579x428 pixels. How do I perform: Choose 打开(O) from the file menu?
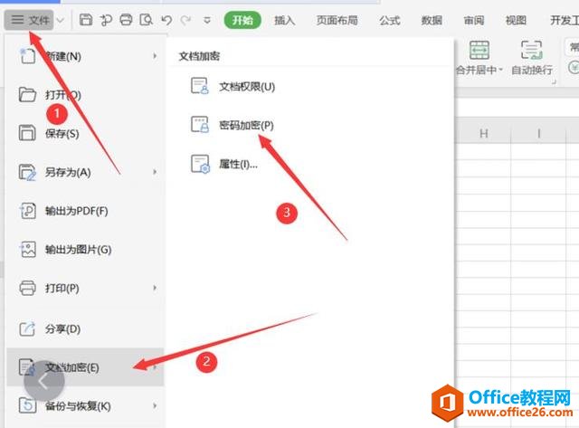coord(85,95)
